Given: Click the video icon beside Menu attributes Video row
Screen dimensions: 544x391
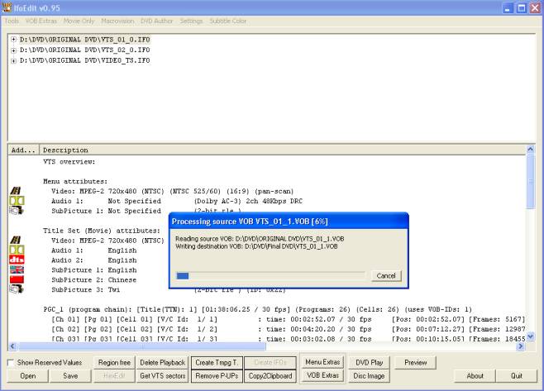Looking at the screenshot, I should pyautogui.click(x=16, y=190).
